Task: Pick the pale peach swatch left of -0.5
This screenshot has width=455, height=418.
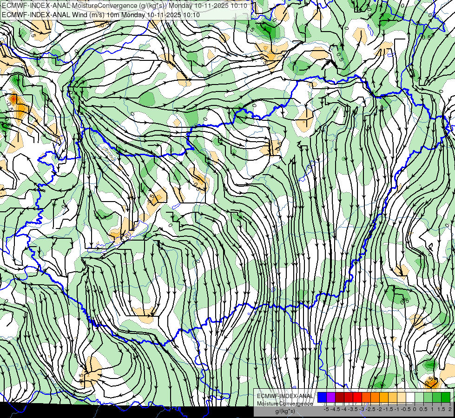Action: [402, 398]
